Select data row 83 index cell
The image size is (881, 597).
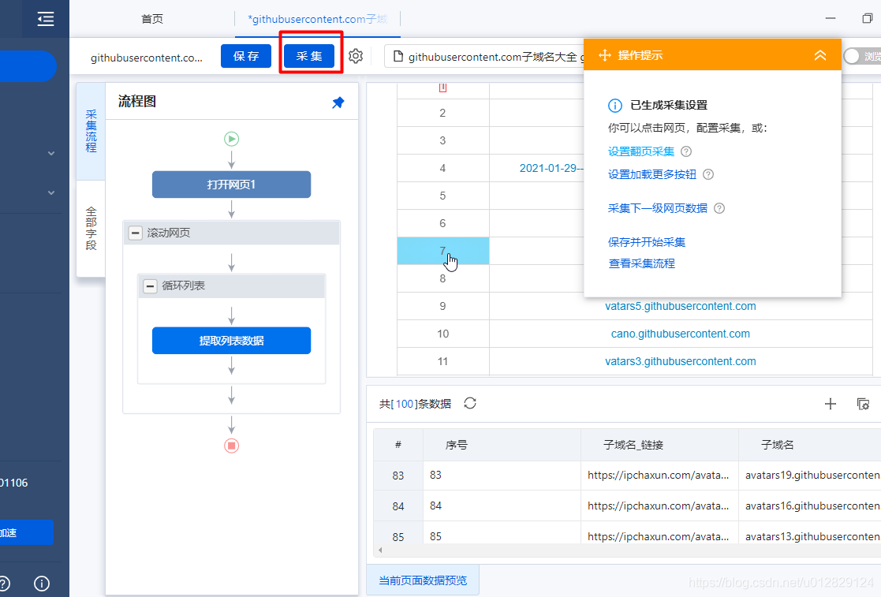[x=398, y=475]
